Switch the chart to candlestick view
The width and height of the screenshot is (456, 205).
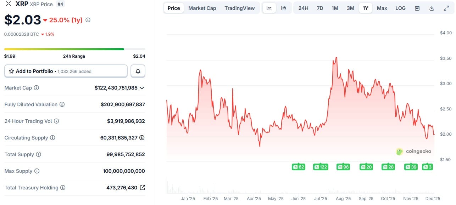click(x=284, y=7)
